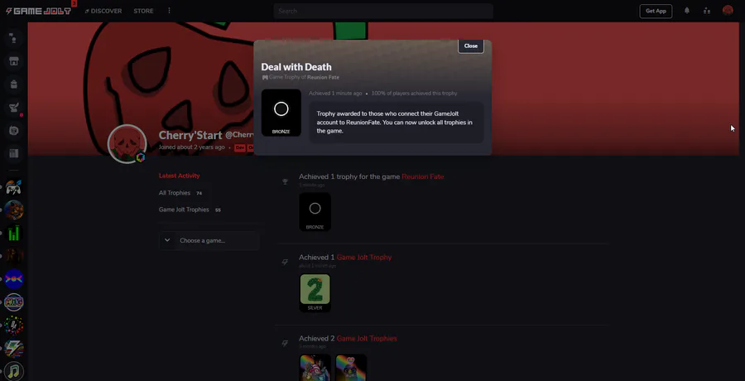This screenshot has height=381, width=745.
Task: Click the first rainbow trophy thumbnail
Action: (315, 367)
